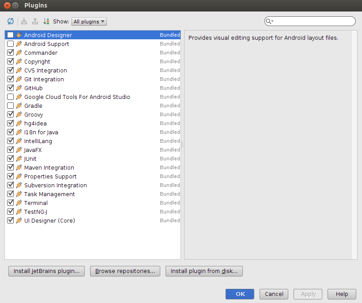Click the GitHub plug icon
This screenshot has width=362, height=303.
click(19, 88)
